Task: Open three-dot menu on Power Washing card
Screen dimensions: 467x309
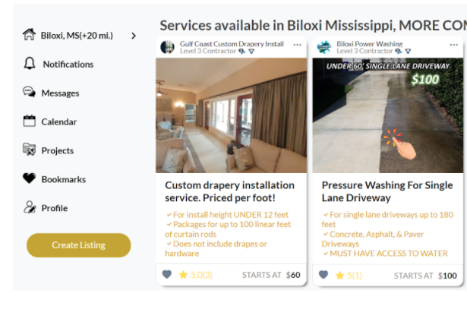Action: coord(454,45)
